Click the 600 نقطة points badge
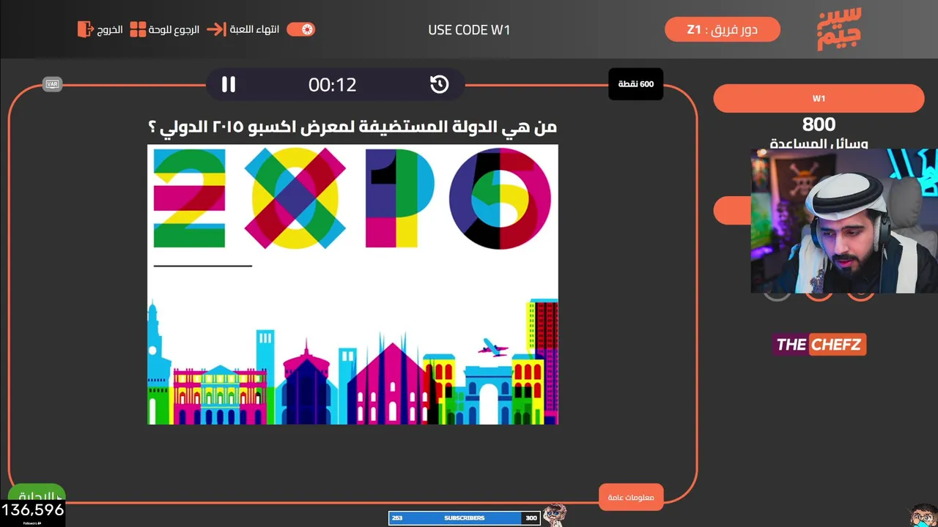The height and width of the screenshot is (527, 938). click(x=636, y=84)
